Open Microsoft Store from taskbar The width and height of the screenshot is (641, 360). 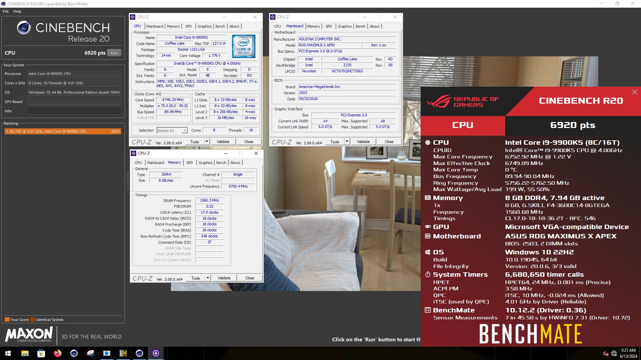pyautogui.click(x=41, y=353)
